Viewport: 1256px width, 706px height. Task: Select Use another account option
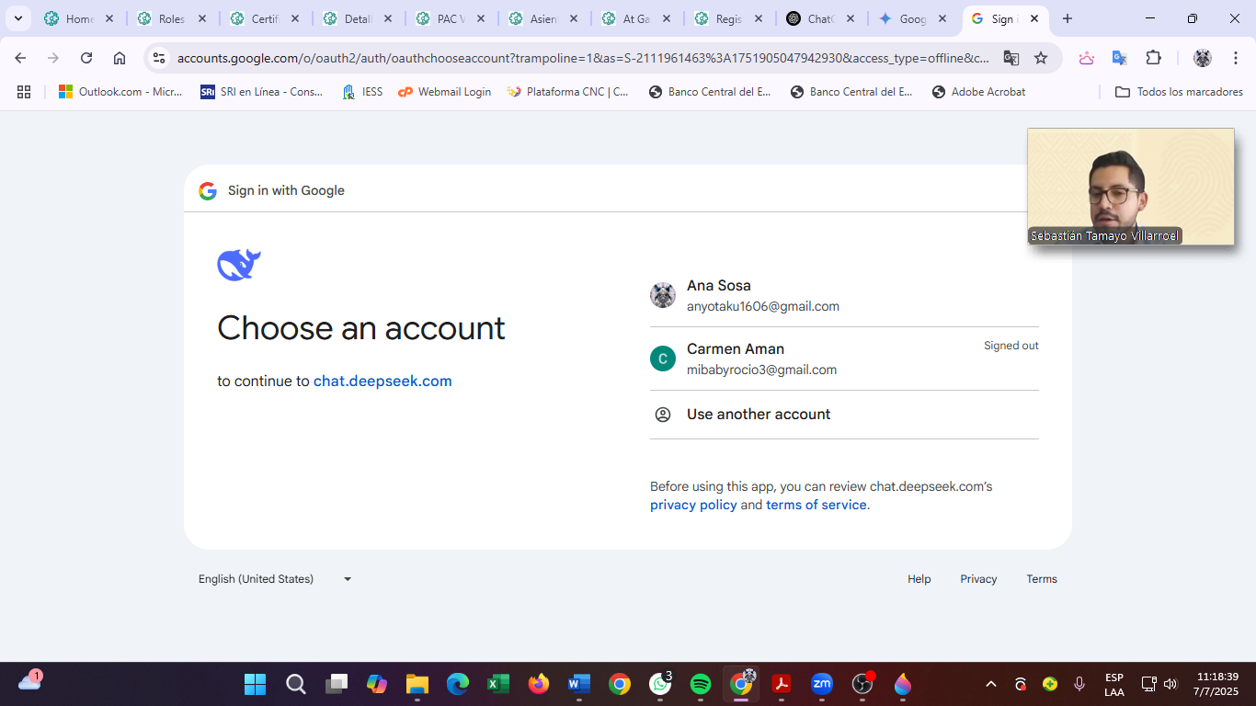click(x=758, y=415)
